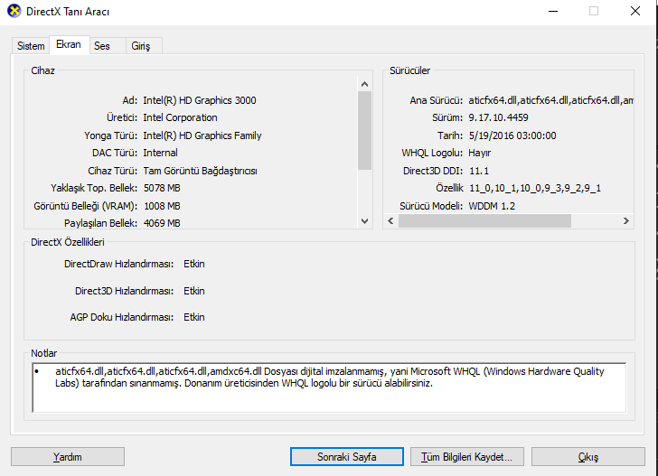The image size is (658, 476).
Task: Click the 'Görüntü Belleği (VRAM):' label
Action: tap(86, 206)
